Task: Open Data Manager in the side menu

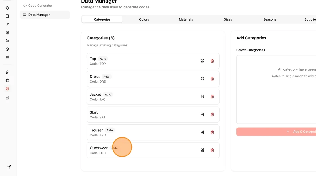Action: coord(45,15)
